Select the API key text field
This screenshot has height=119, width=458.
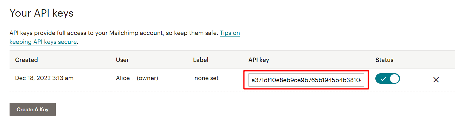[x=306, y=80]
